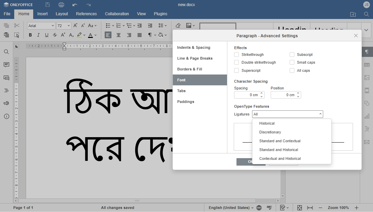
Task: Click the Fit to width icon in status bar
Action: (x=310, y=207)
